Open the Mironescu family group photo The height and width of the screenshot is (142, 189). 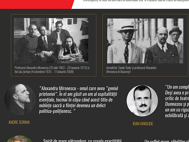point(51,40)
